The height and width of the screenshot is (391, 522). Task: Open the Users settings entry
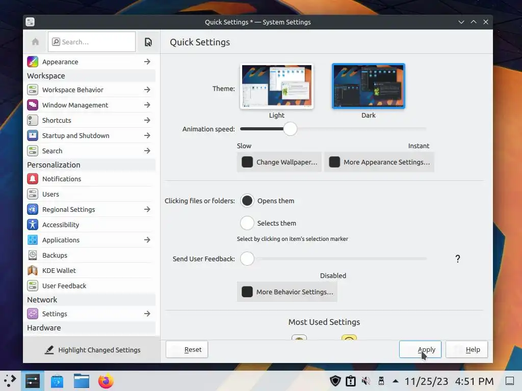pyautogui.click(x=89, y=194)
